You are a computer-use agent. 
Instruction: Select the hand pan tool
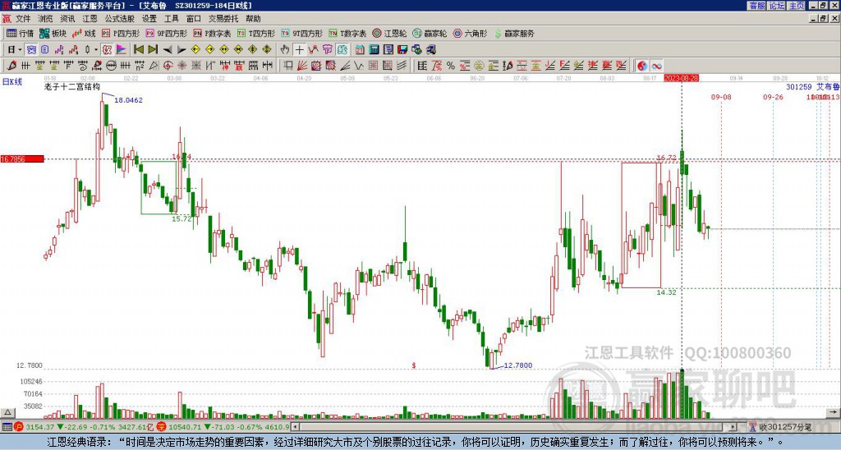(285, 49)
